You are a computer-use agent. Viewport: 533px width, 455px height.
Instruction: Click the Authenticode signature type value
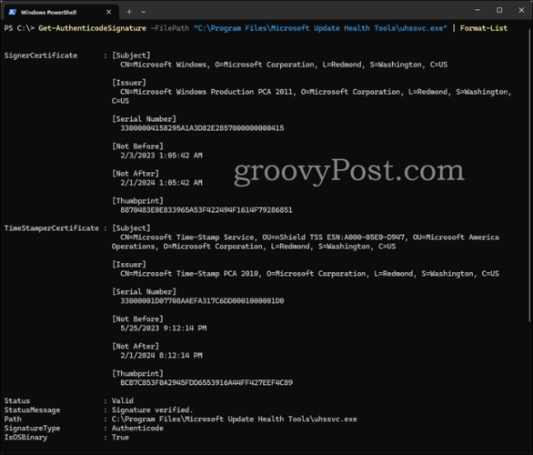tap(137, 429)
